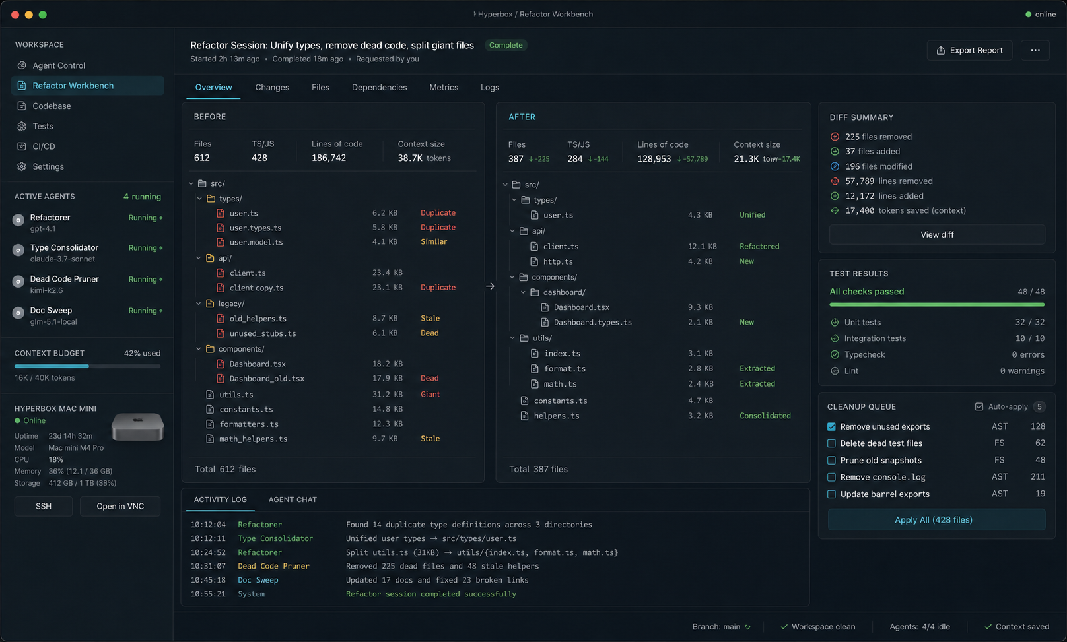Click Workspace clean status bar item

tap(817, 627)
